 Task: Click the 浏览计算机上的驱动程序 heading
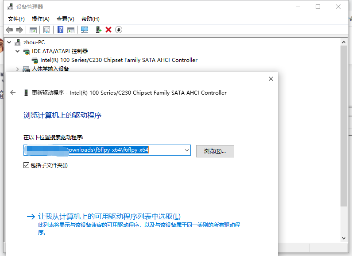click(62, 115)
